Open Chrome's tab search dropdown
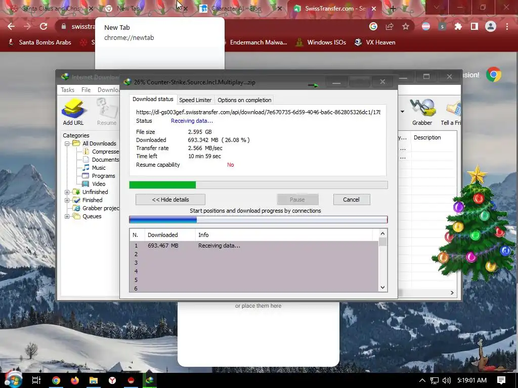The width and height of the screenshot is (518, 388). tap(437, 7)
